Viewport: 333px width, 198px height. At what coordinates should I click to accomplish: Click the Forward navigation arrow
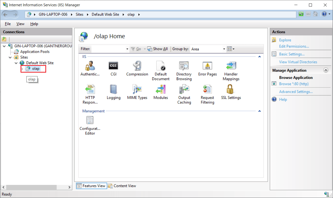15,15
